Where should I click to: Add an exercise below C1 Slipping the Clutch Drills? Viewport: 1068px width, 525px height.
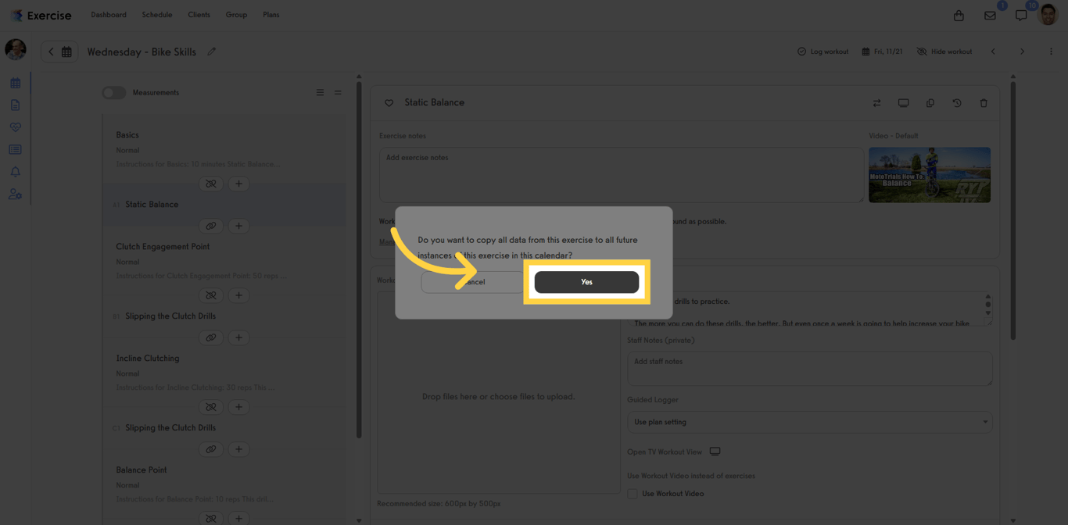[238, 449]
